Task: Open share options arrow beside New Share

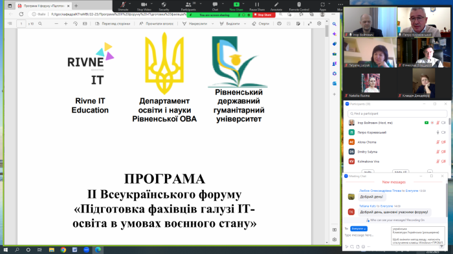Action: pos(243,3)
